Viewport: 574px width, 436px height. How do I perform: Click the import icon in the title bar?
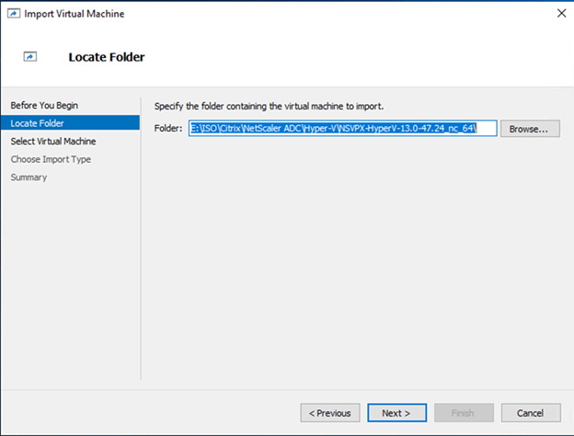click(x=14, y=14)
